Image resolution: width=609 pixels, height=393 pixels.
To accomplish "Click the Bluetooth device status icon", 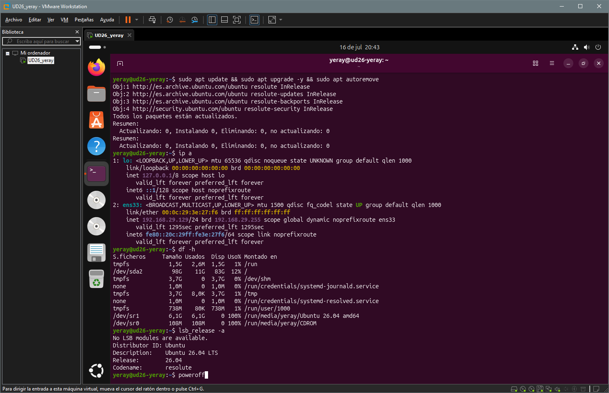I will tap(575, 389).
